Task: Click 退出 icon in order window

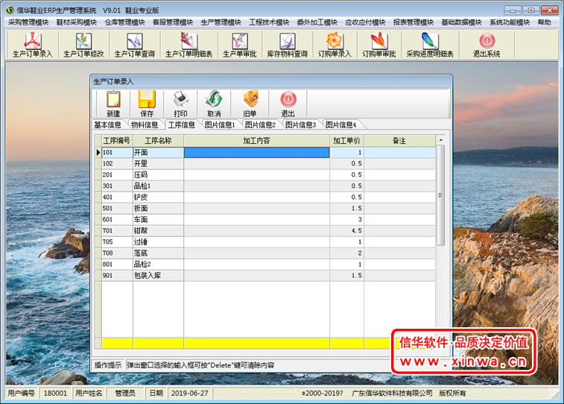Action: pos(288,104)
